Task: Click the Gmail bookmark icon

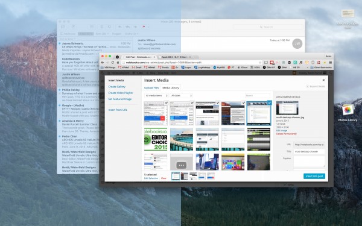Action: pyautogui.click(x=133, y=67)
